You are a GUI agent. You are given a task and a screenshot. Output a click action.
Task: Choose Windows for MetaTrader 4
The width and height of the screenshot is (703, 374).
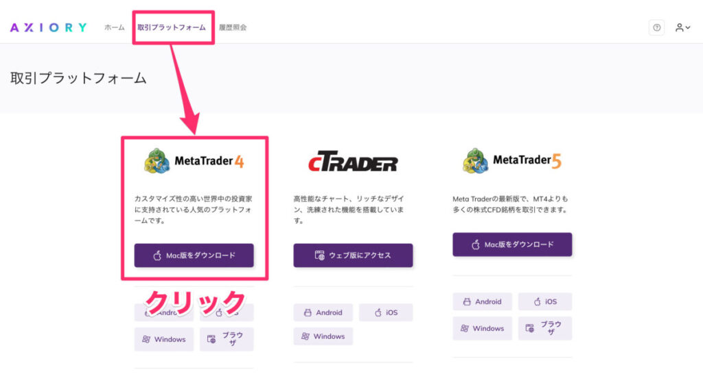point(164,339)
